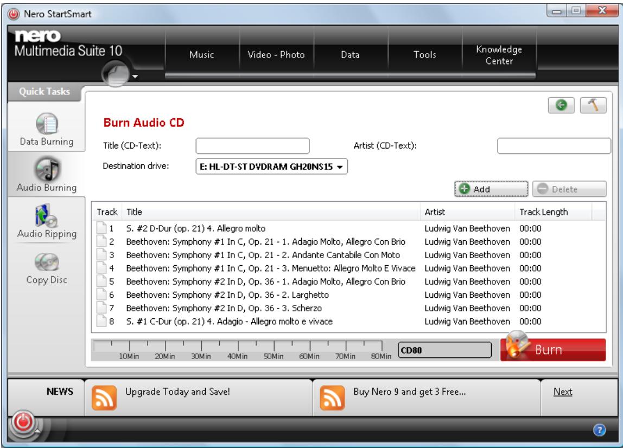Click the Artist cell of track 8

click(467, 321)
